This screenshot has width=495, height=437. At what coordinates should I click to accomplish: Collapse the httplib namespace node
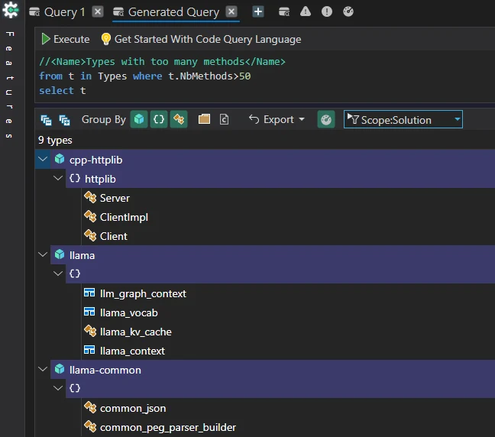(58, 179)
